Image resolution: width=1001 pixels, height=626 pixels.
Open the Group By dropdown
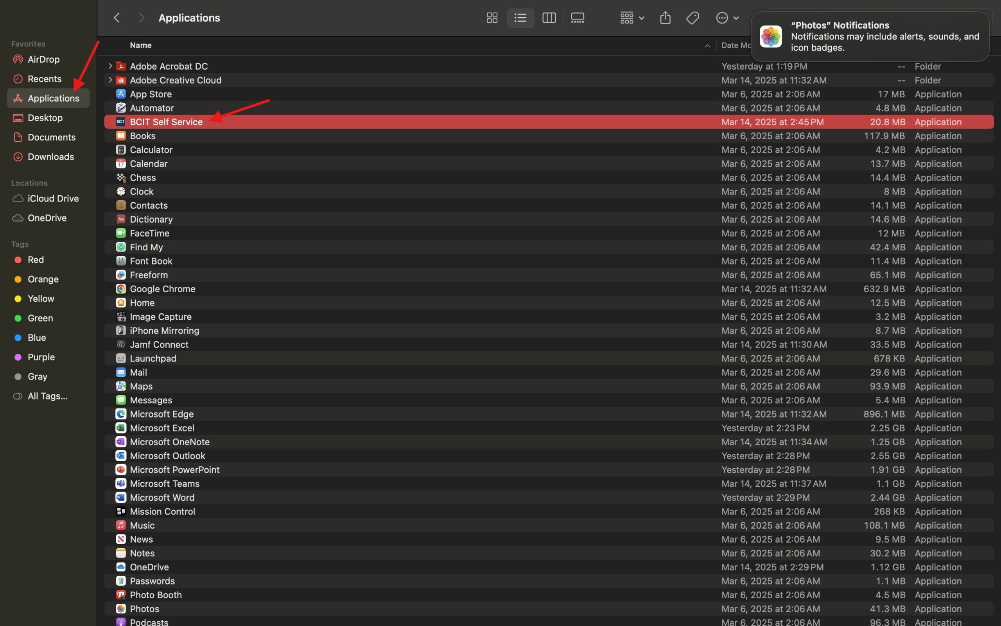632,18
